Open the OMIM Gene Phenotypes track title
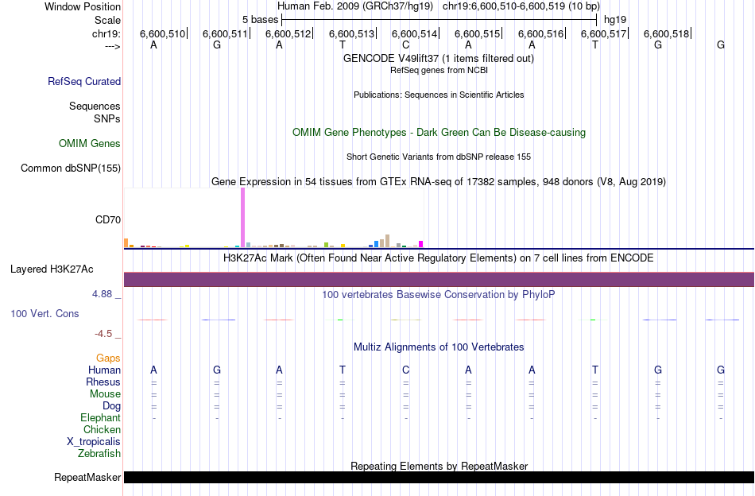This screenshot has width=755, height=496. point(439,133)
